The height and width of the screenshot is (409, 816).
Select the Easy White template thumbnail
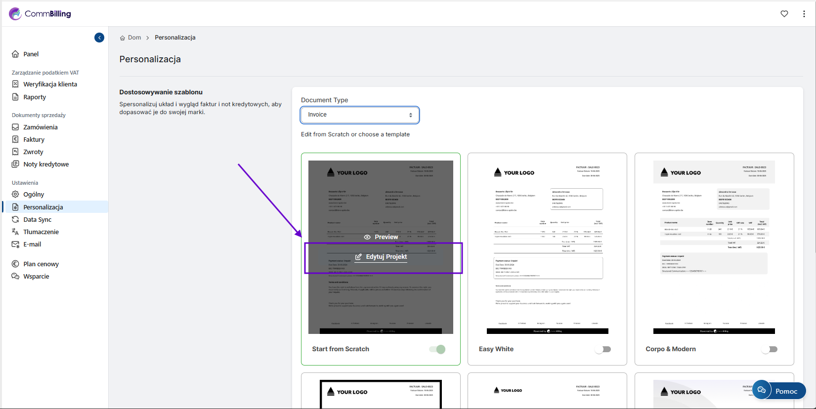pyautogui.click(x=547, y=247)
